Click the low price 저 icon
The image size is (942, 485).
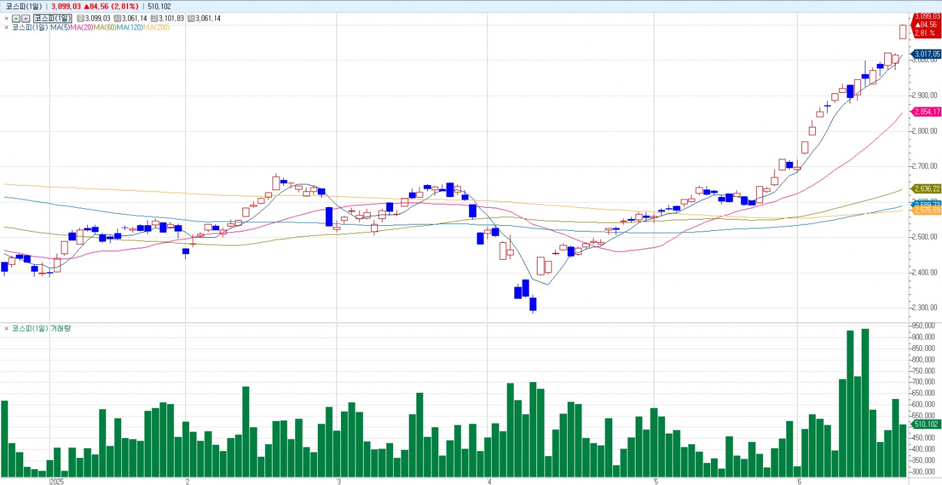click(x=191, y=18)
